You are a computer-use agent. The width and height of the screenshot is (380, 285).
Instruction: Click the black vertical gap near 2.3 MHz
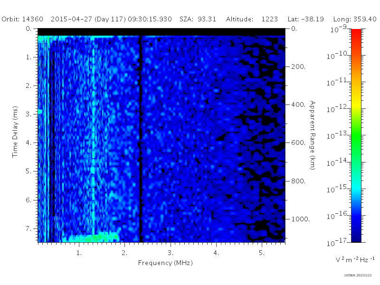140,139
